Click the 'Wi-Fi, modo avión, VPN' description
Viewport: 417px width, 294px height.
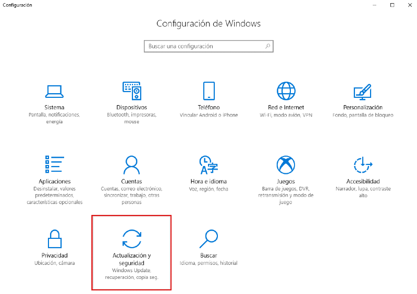coord(286,115)
